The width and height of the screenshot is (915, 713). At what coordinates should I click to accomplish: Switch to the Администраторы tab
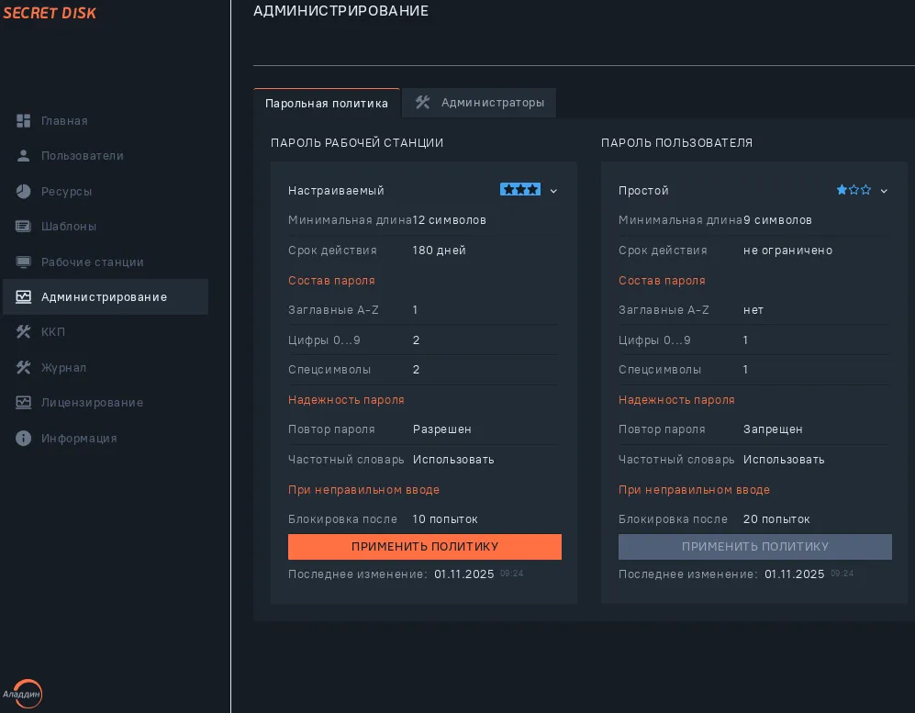tap(479, 103)
